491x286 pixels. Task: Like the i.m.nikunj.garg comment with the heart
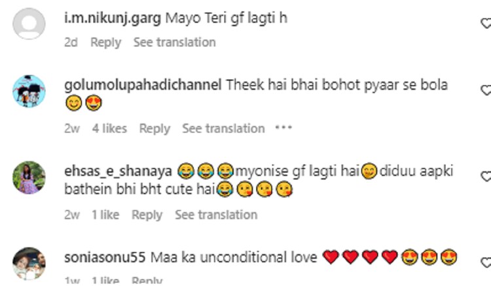(486, 24)
